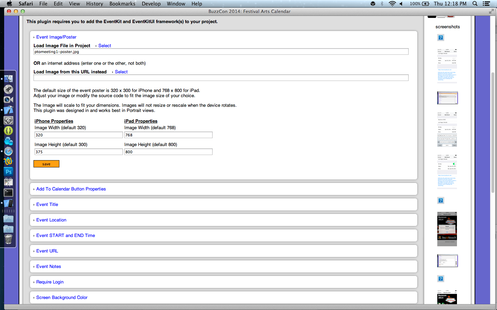Image resolution: width=497 pixels, height=310 pixels.
Task: Click question-mark placeholder directly under screenshots heading
Action: click(441, 38)
